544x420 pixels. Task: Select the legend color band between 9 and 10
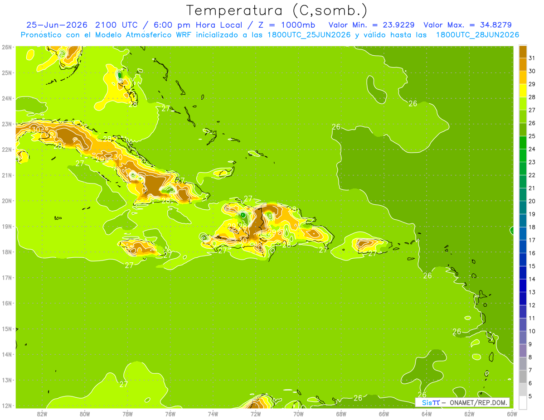pyautogui.click(x=523, y=338)
